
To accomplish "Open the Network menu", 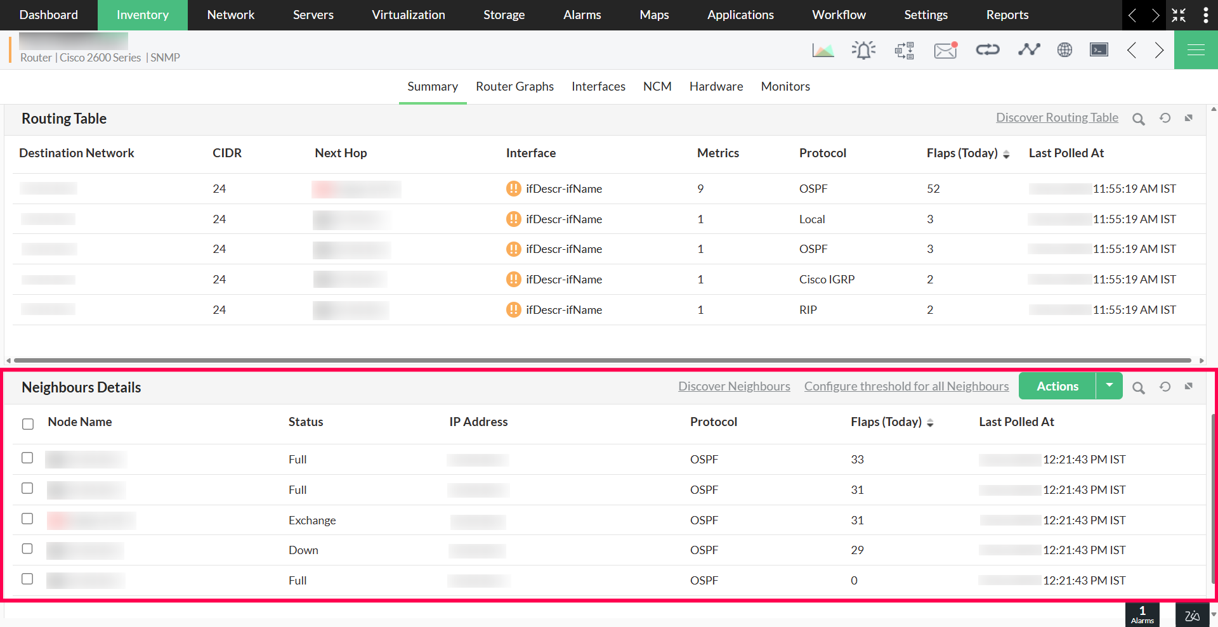I will pyautogui.click(x=231, y=15).
